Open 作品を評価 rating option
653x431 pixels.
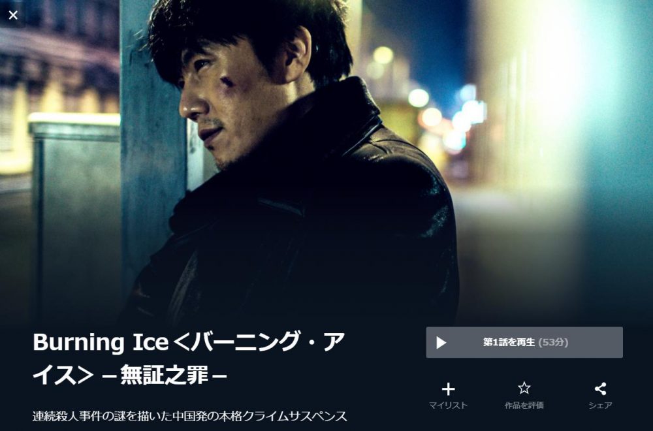524,405
